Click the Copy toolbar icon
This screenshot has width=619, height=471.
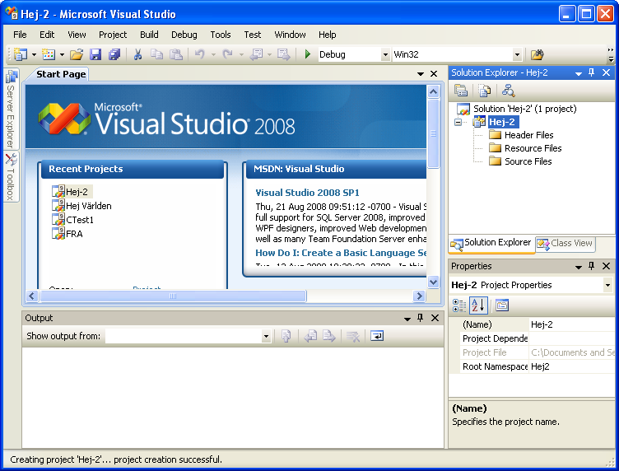click(x=156, y=54)
